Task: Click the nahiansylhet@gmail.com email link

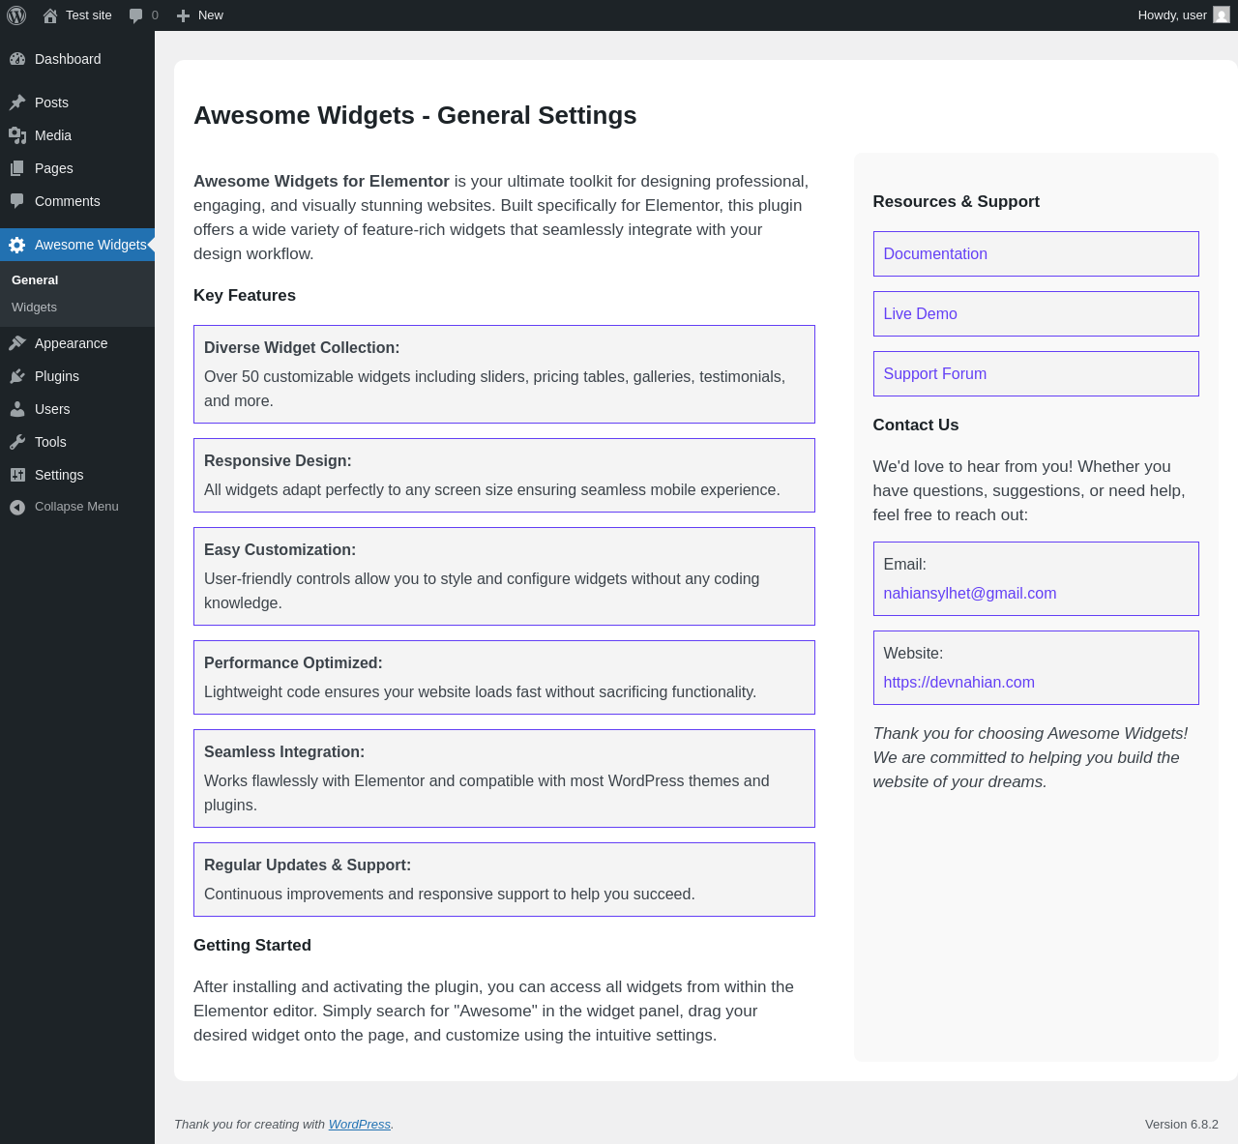Action: (969, 593)
